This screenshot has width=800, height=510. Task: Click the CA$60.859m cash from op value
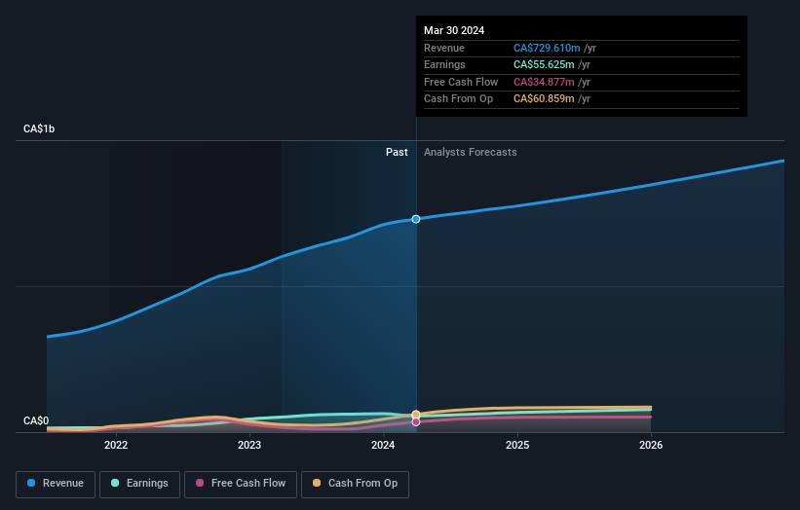pos(544,99)
